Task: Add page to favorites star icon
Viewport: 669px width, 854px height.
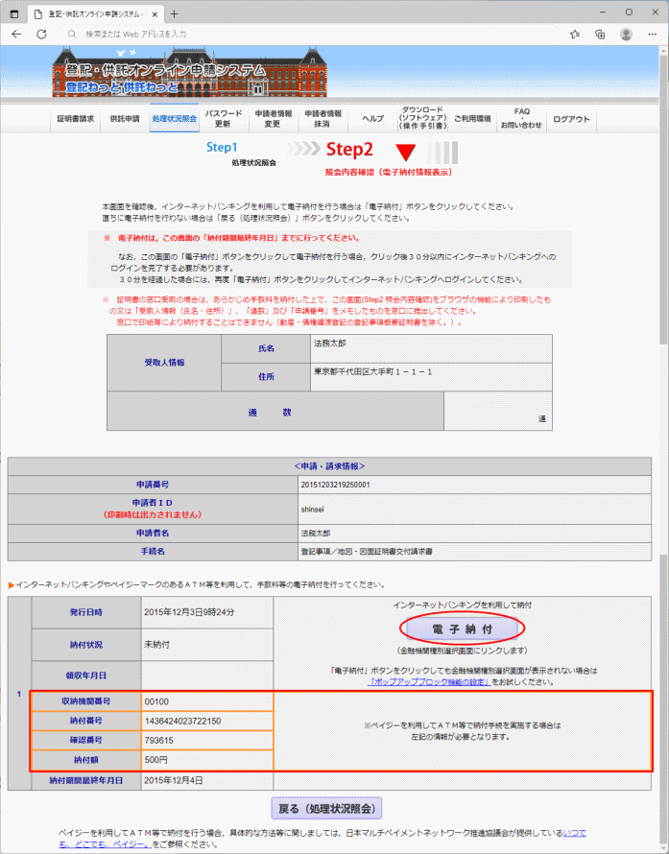Action: click(x=575, y=34)
